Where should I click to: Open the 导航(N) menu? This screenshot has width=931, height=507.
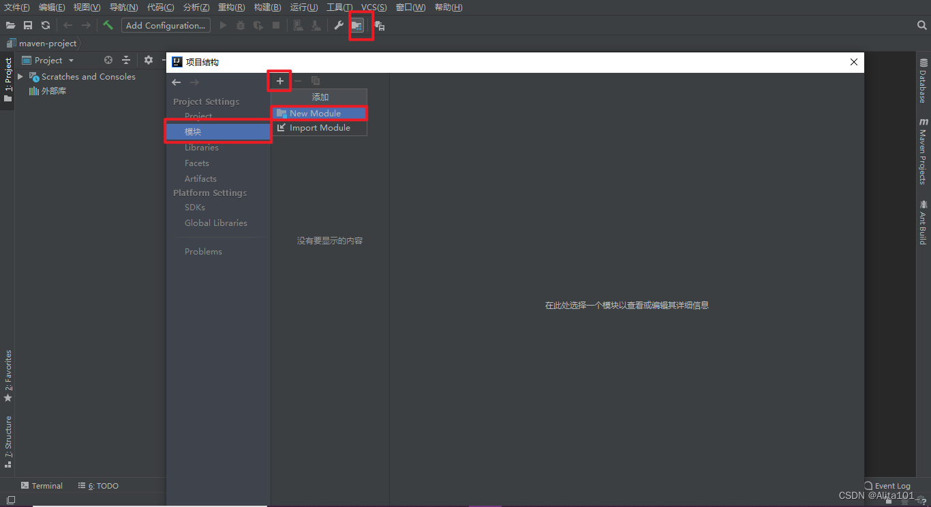click(123, 7)
